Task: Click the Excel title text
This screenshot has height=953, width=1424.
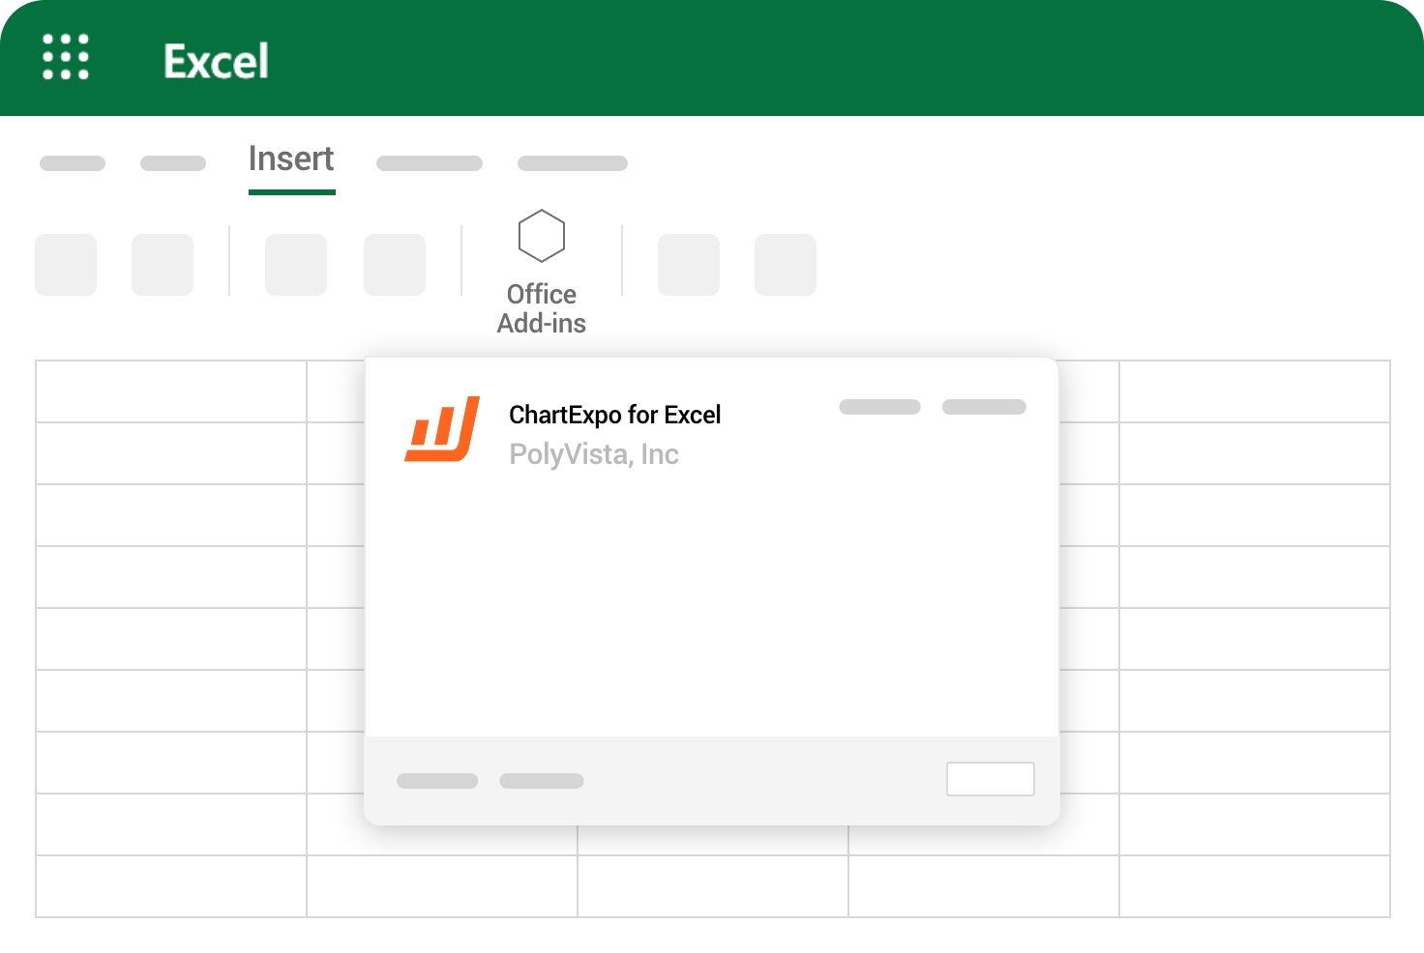Action: click(x=216, y=61)
